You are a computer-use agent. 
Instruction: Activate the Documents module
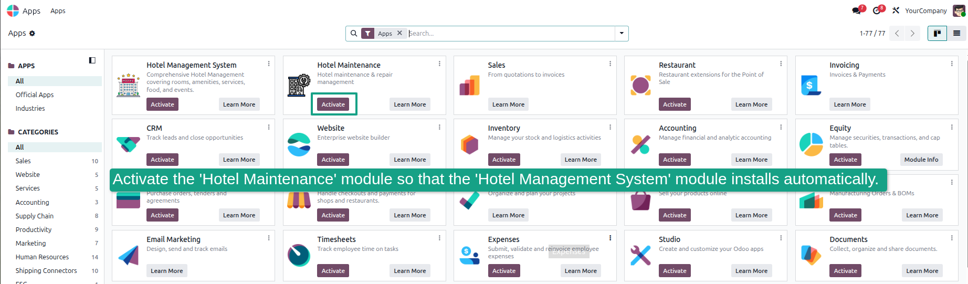pos(846,271)
